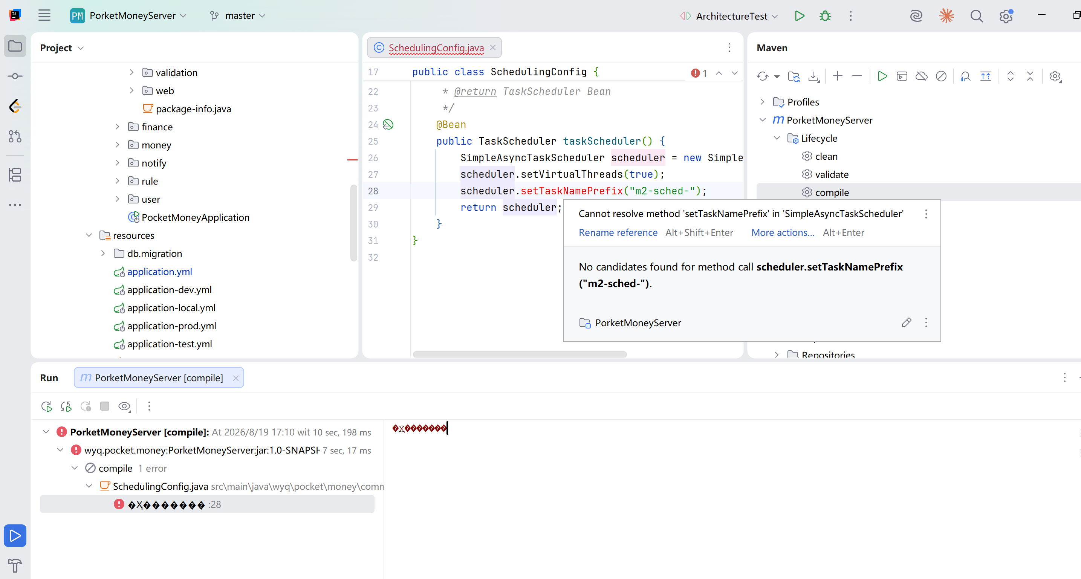This screenshot has width=1081, height=579.
Task: Select the compile lifecycle goal
Action: 832,192
